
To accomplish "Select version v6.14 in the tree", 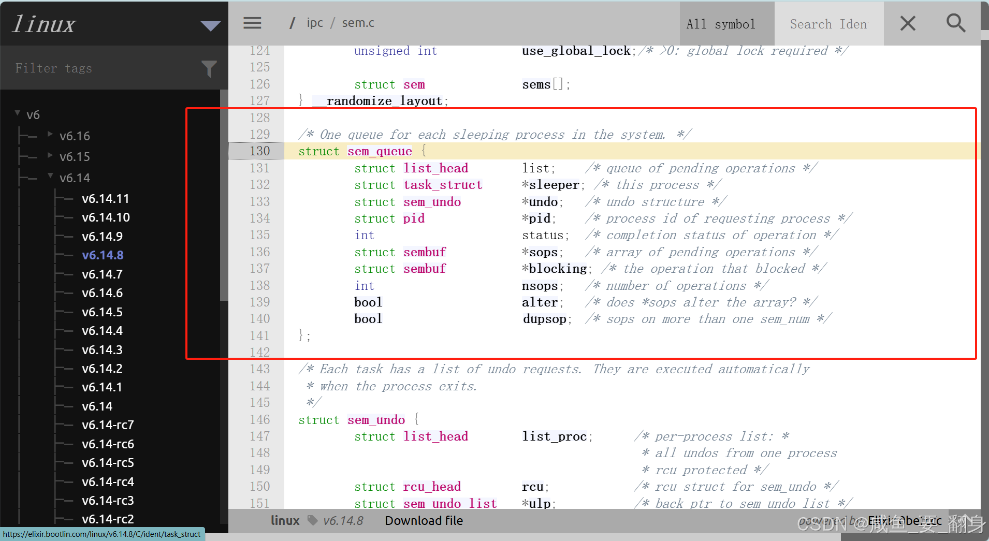I will [97, 406].
